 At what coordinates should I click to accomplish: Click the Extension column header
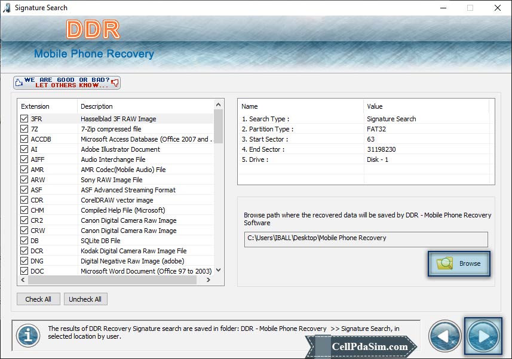(x=48, y=106)
